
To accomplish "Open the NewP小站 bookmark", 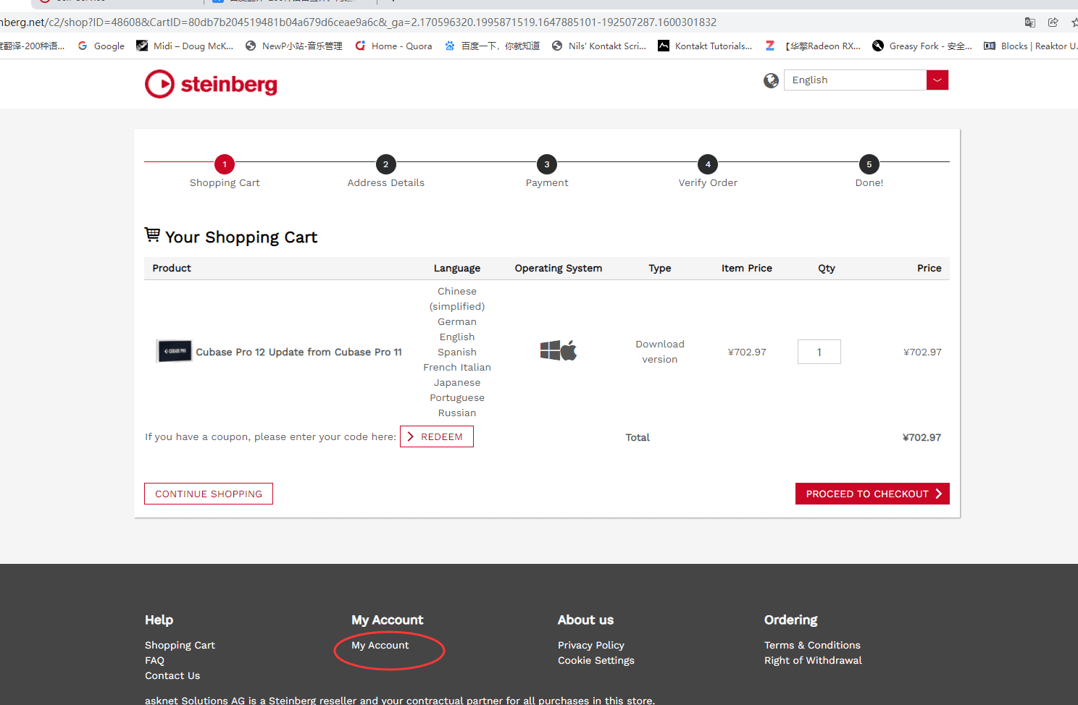I will [x=294, y=46].
